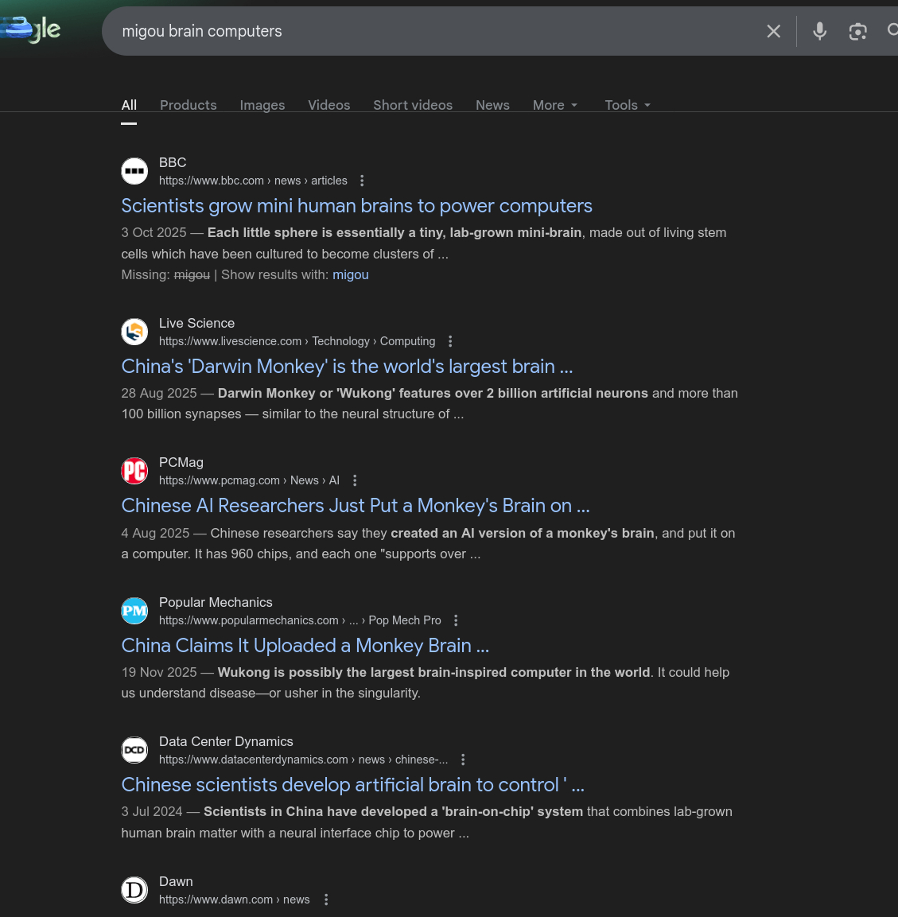The image size is (898, 917).
Task: Switch to the Images tab
Action: coord(262,105)
